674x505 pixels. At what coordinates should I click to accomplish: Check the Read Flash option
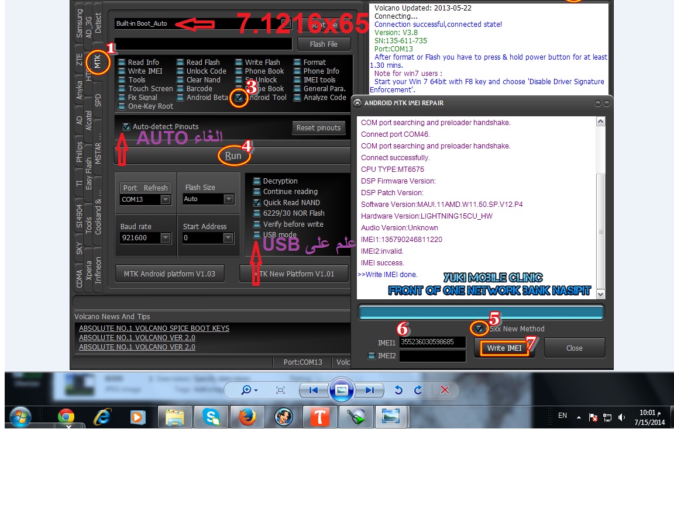(x=180, y=63)
